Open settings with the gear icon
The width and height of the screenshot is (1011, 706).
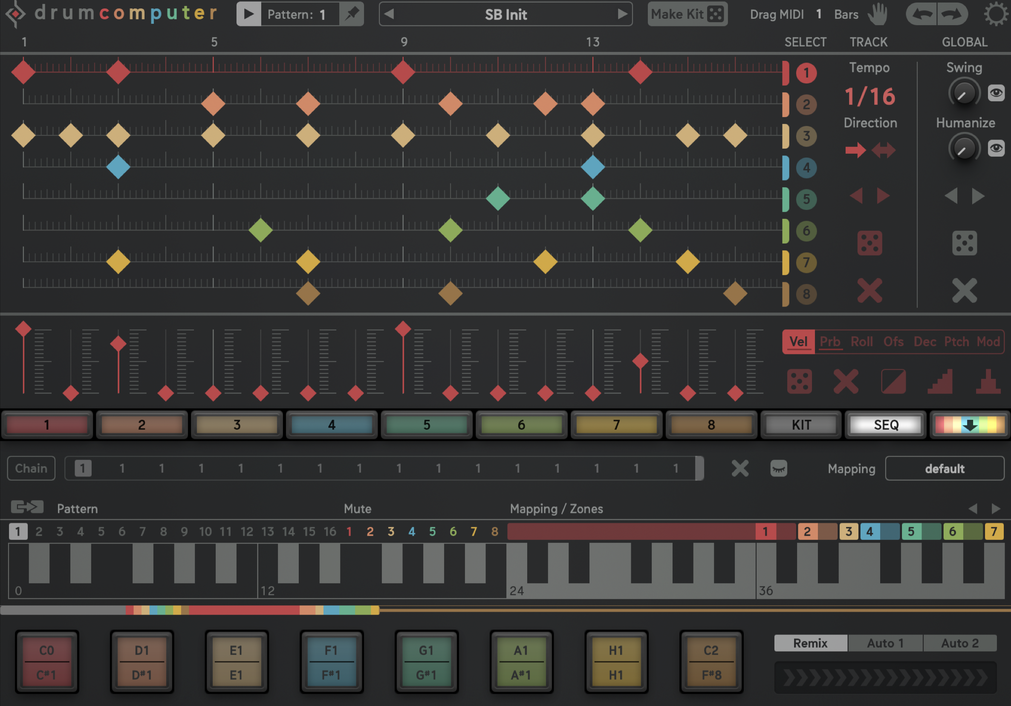[996, 14]
